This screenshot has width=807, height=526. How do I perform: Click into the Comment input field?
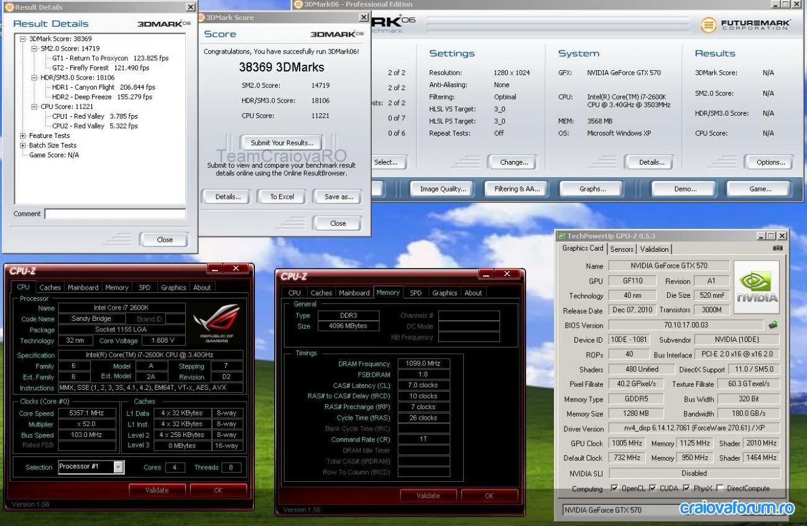[x=115, y=214]
